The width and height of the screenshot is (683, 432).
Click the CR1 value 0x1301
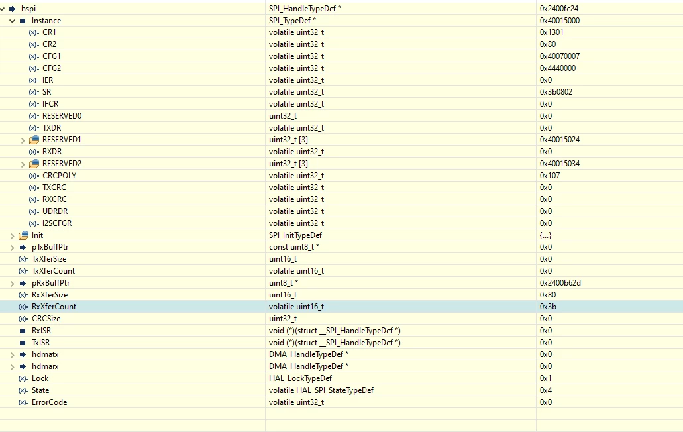coord(551,32)
